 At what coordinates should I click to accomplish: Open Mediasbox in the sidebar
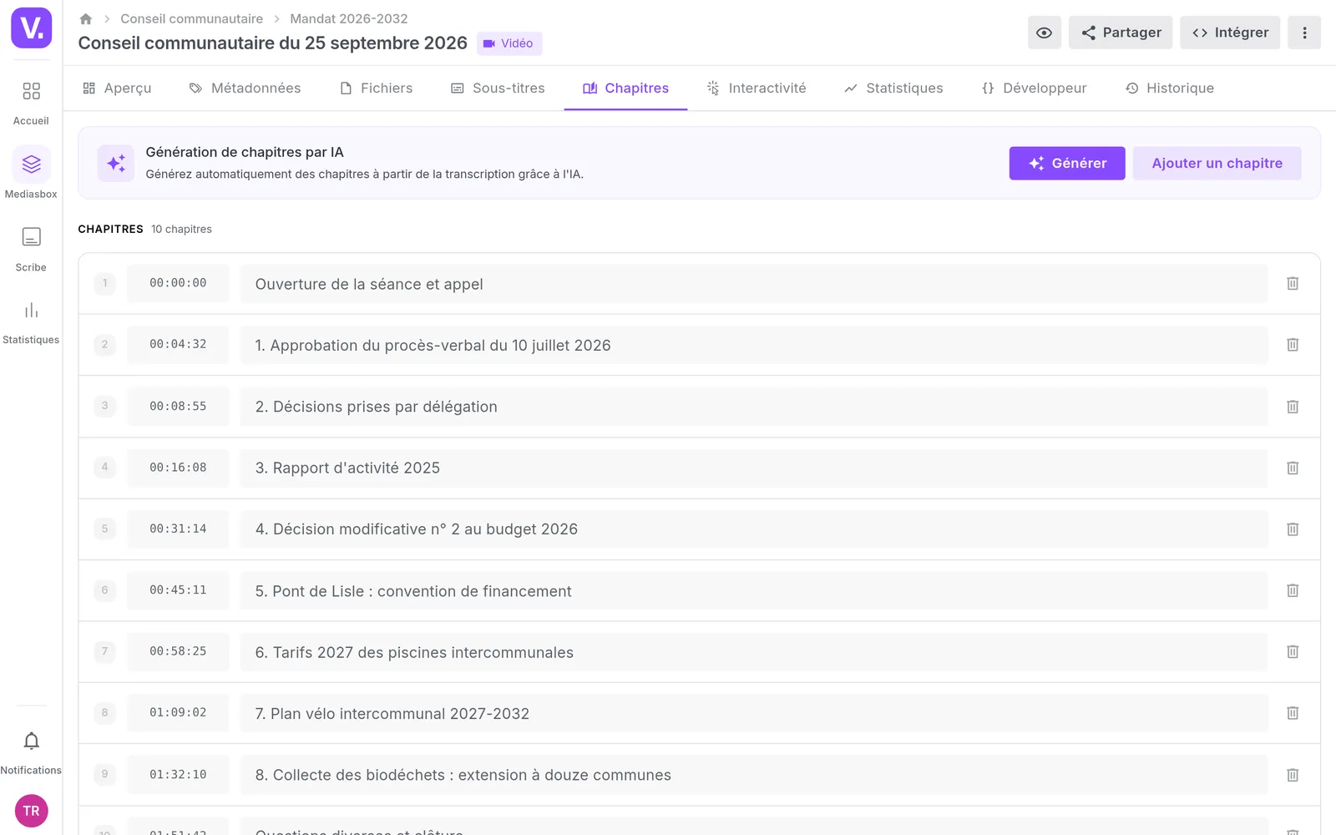(31, 174)
